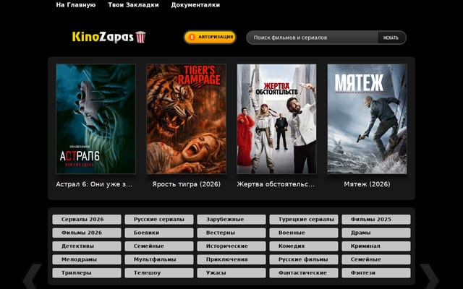Browse the Криминал genre

[x=376, y=246]
